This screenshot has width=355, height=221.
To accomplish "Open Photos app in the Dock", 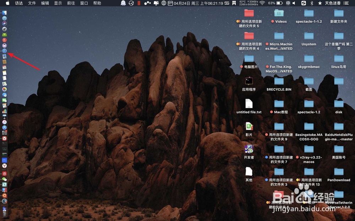I will [4, 89].
